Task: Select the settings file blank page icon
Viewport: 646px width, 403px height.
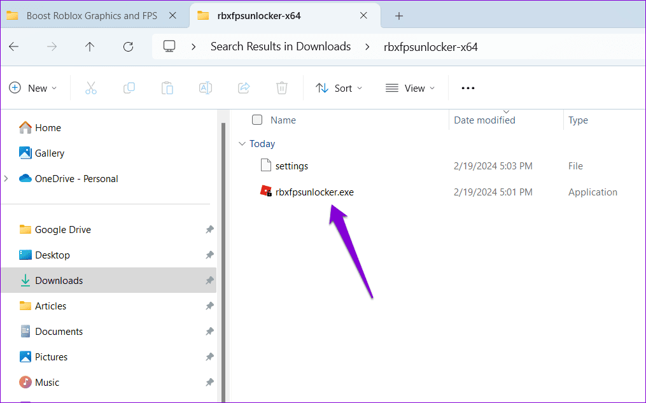Action: coord(266,166)
